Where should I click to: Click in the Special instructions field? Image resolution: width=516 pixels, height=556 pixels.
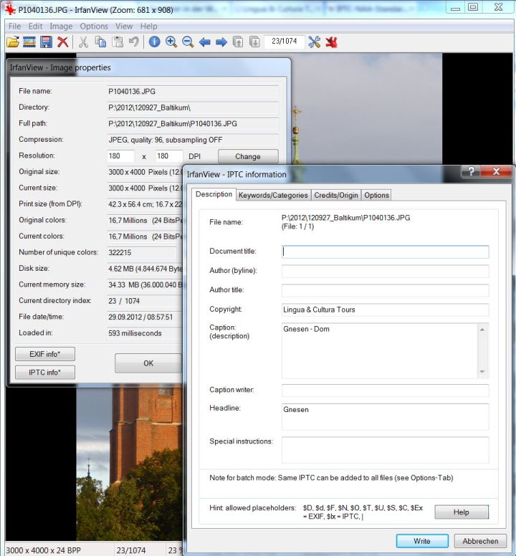[x=385, y=450]
